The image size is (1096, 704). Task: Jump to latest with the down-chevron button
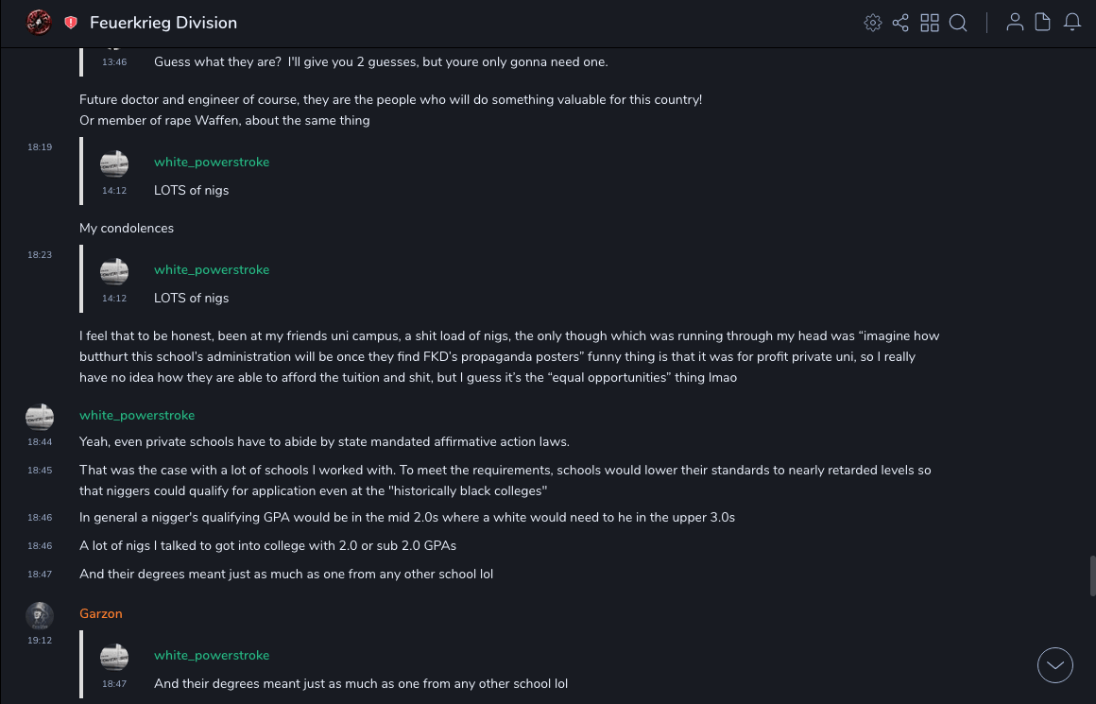1055,665
